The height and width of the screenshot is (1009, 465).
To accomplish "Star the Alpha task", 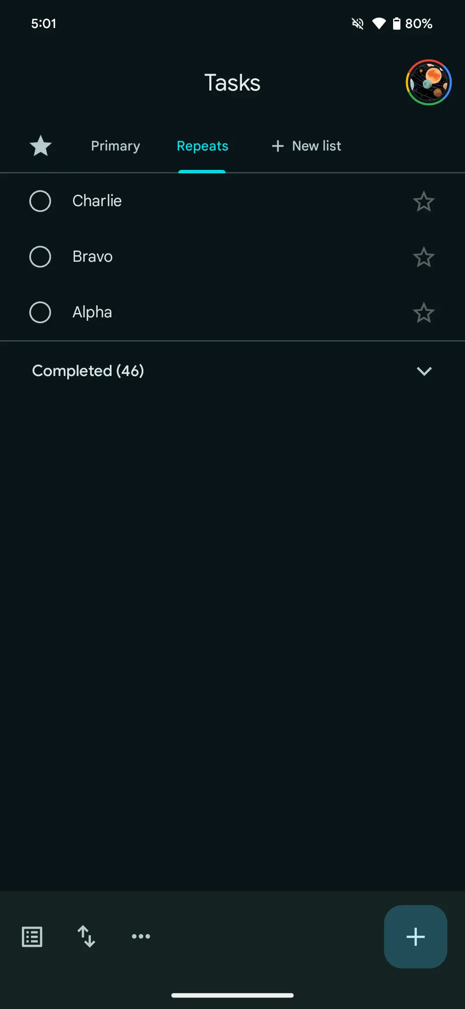I will [424, 312].
